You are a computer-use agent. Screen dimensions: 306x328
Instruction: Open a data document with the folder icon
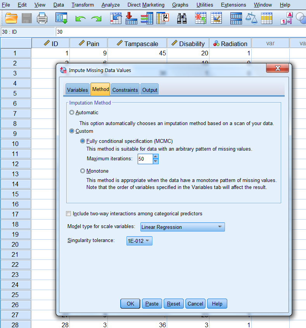pyautogui.click(x=11, y=18)
